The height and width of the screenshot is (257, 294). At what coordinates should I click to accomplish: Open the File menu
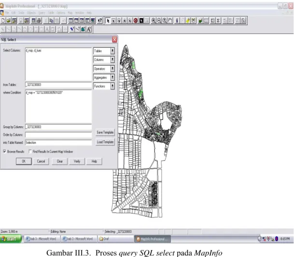point(7,13)
